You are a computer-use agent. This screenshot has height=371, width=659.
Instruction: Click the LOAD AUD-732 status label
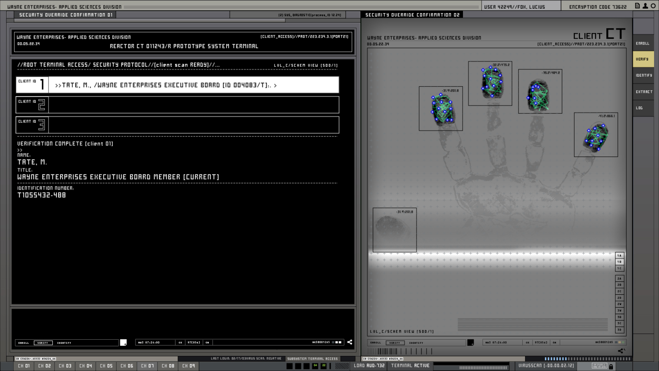369,366
